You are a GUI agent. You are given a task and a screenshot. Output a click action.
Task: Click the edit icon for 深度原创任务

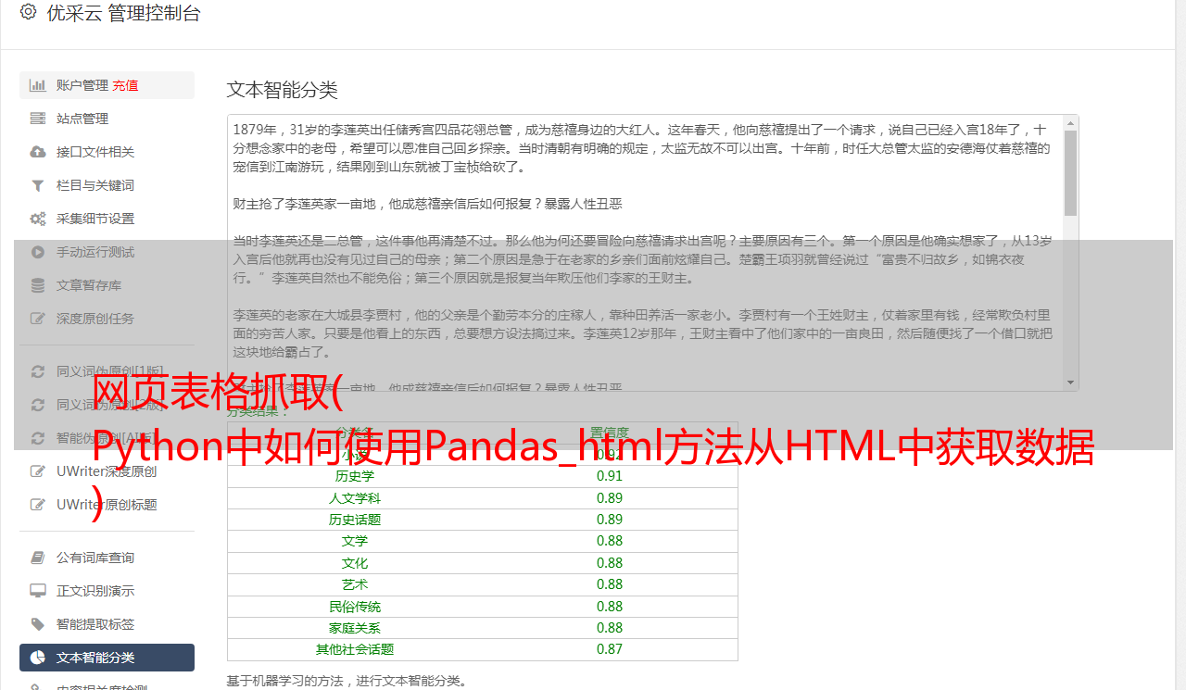pyautogui.click(x=37, y=319)
